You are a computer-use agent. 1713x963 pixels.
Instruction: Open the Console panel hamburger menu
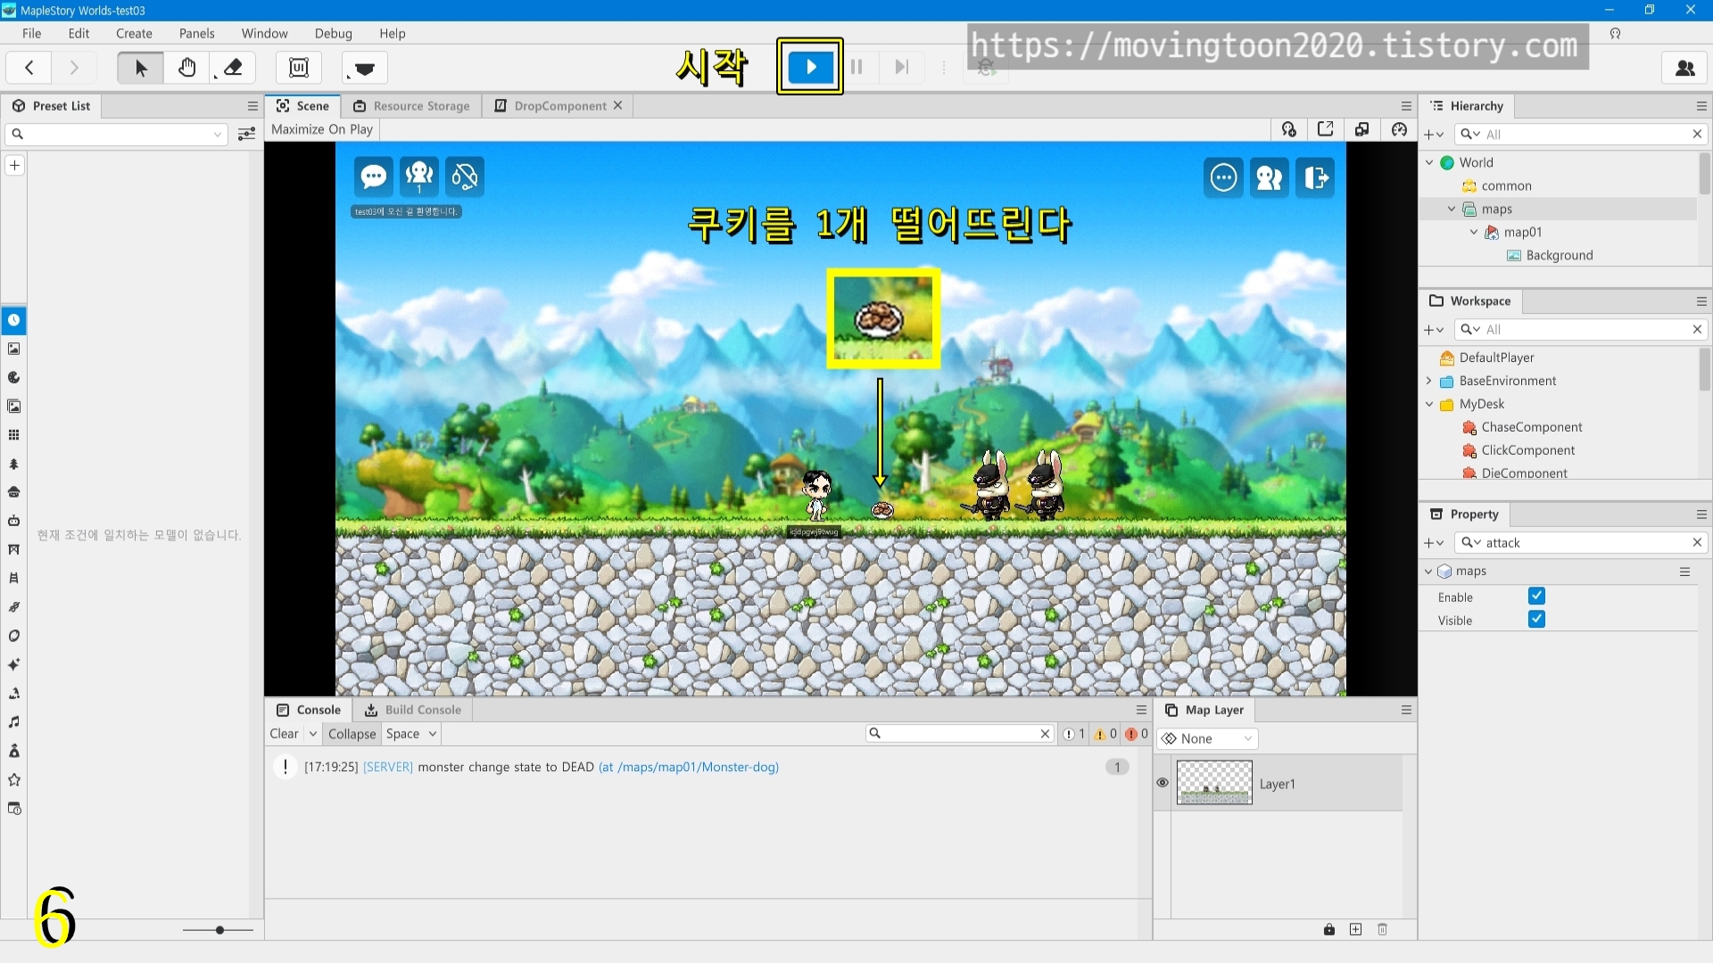click(1141, 710)
